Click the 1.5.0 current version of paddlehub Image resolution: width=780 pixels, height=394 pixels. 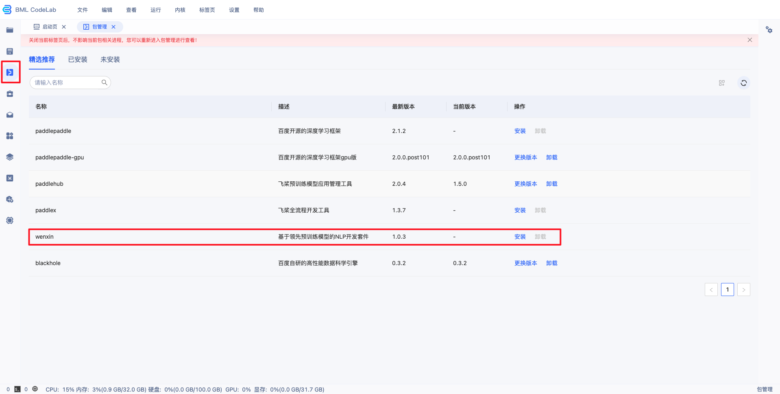click(x=460, y=184)
